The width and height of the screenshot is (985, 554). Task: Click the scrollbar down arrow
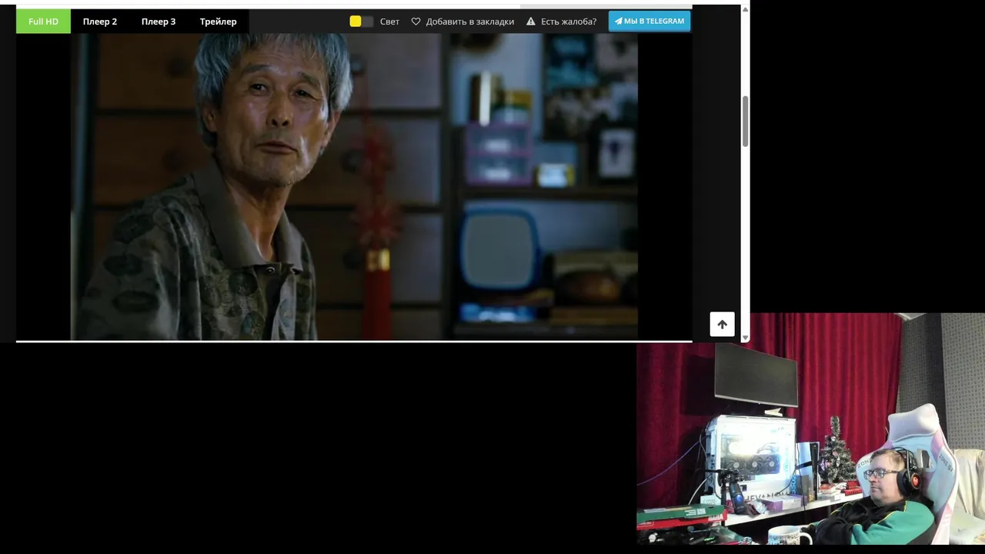click(745, 337)
